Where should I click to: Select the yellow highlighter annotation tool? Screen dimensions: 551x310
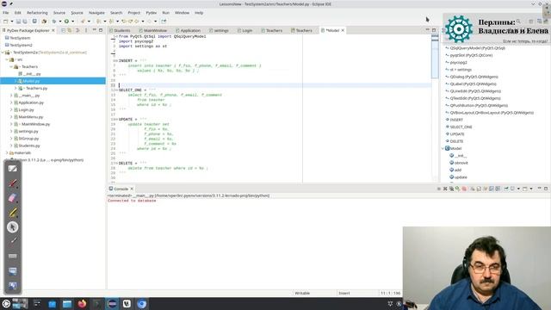[x=13, y=213]
